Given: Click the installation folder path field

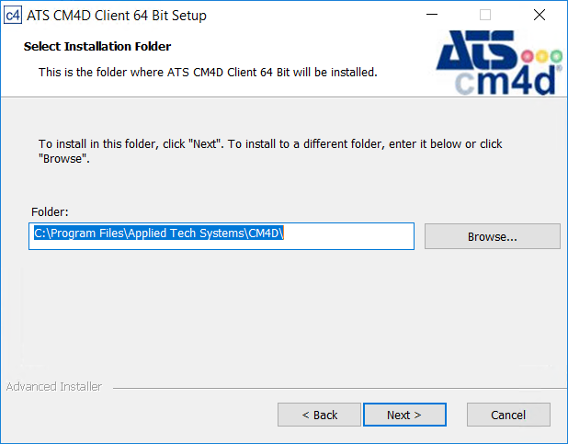Looking at the screenshot, I should [x=222, y=235].
